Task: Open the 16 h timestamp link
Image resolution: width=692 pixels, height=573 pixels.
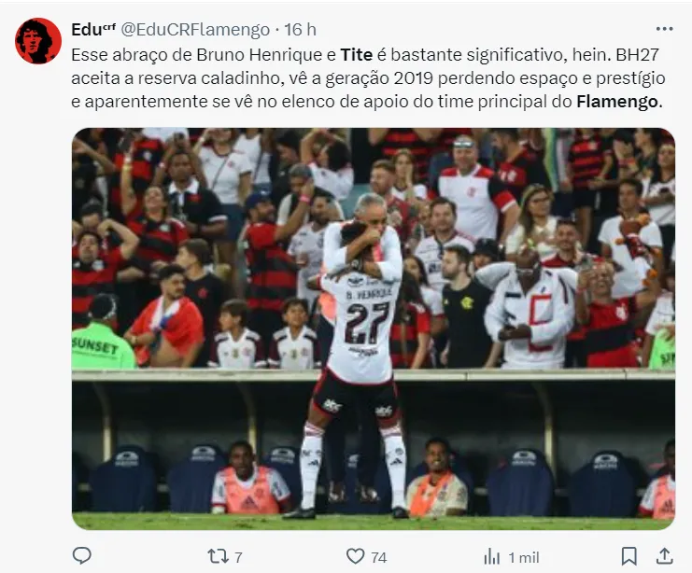Action: 300,30
